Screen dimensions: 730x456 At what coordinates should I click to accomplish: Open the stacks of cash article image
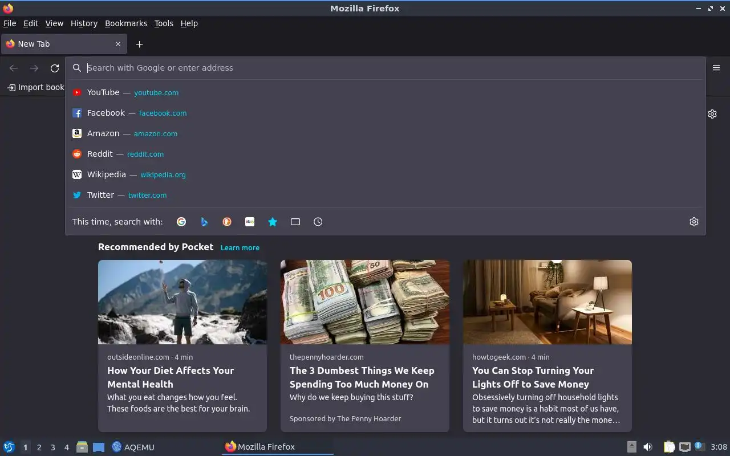365,302
